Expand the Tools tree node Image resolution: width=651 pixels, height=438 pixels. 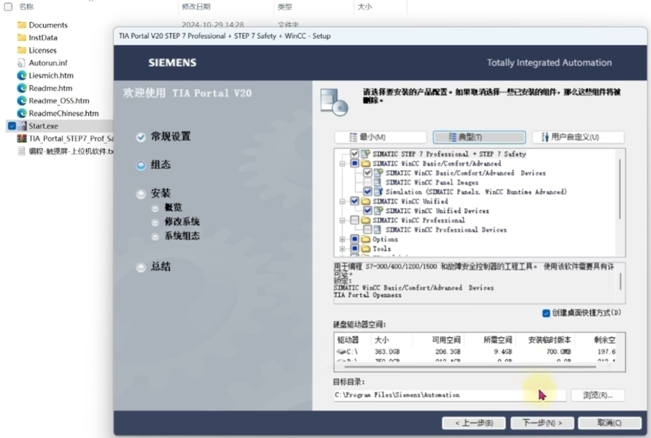click(x=342, y=249)
